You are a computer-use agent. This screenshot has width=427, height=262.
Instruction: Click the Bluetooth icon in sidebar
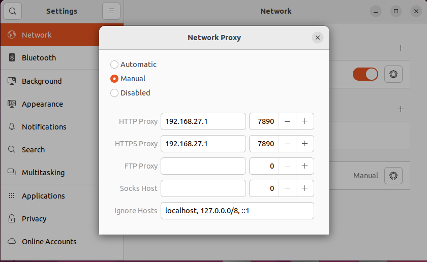(x=12, y=58)
